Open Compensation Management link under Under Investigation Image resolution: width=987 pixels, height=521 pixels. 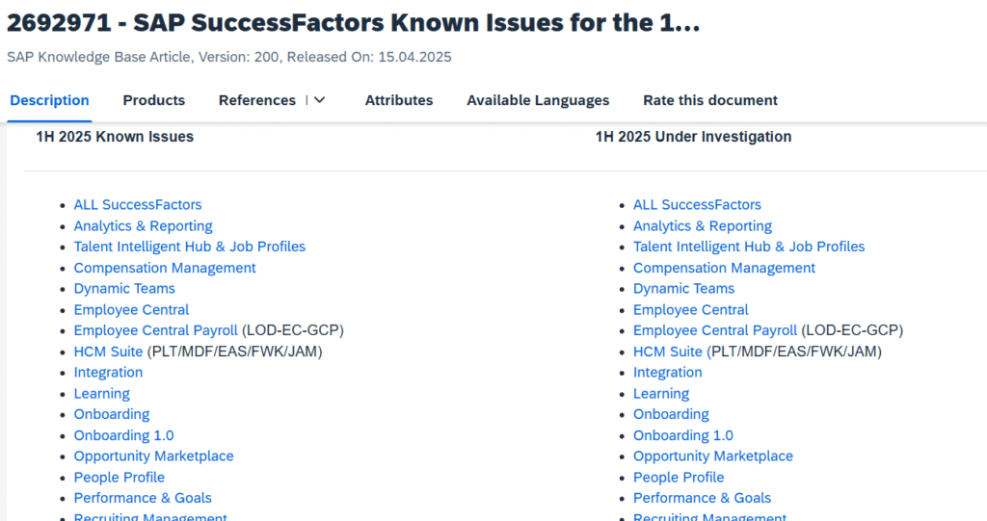click(x=724, y=268)
